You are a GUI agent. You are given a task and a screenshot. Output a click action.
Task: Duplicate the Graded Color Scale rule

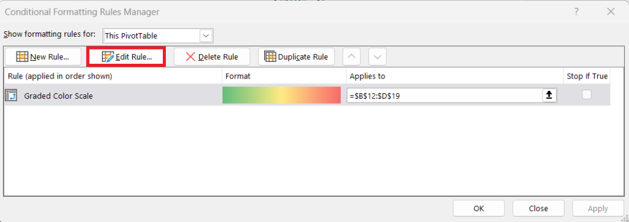tap(296, 56)
